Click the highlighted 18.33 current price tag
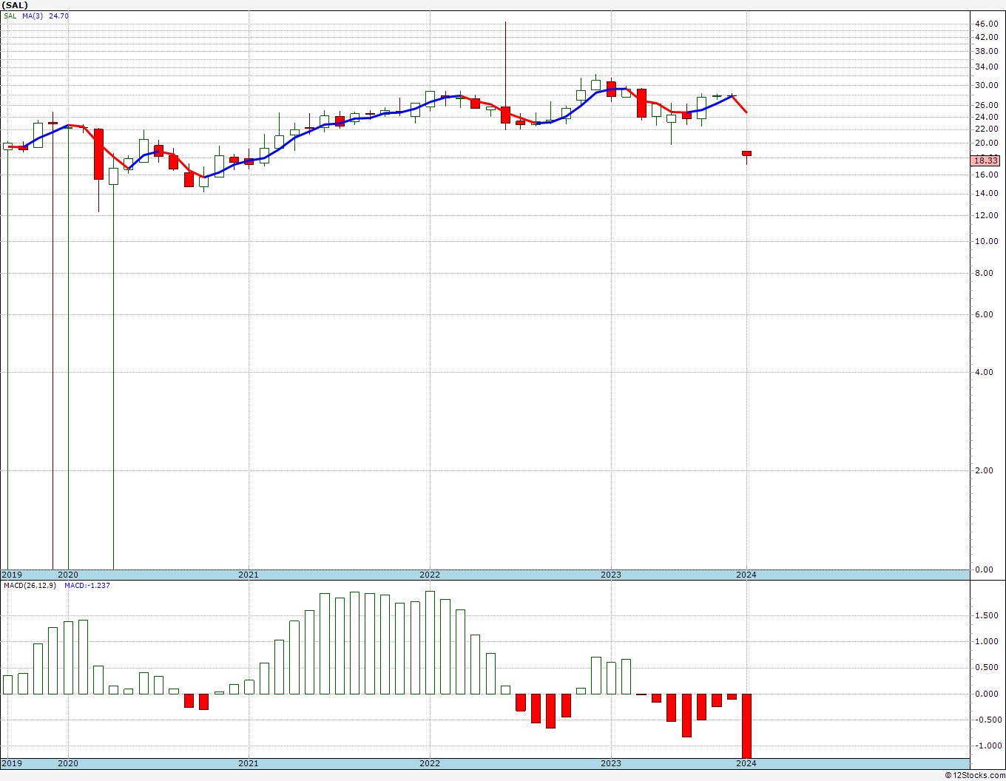The width and height of the screenshot is (1006, 781). pos(987,160)
